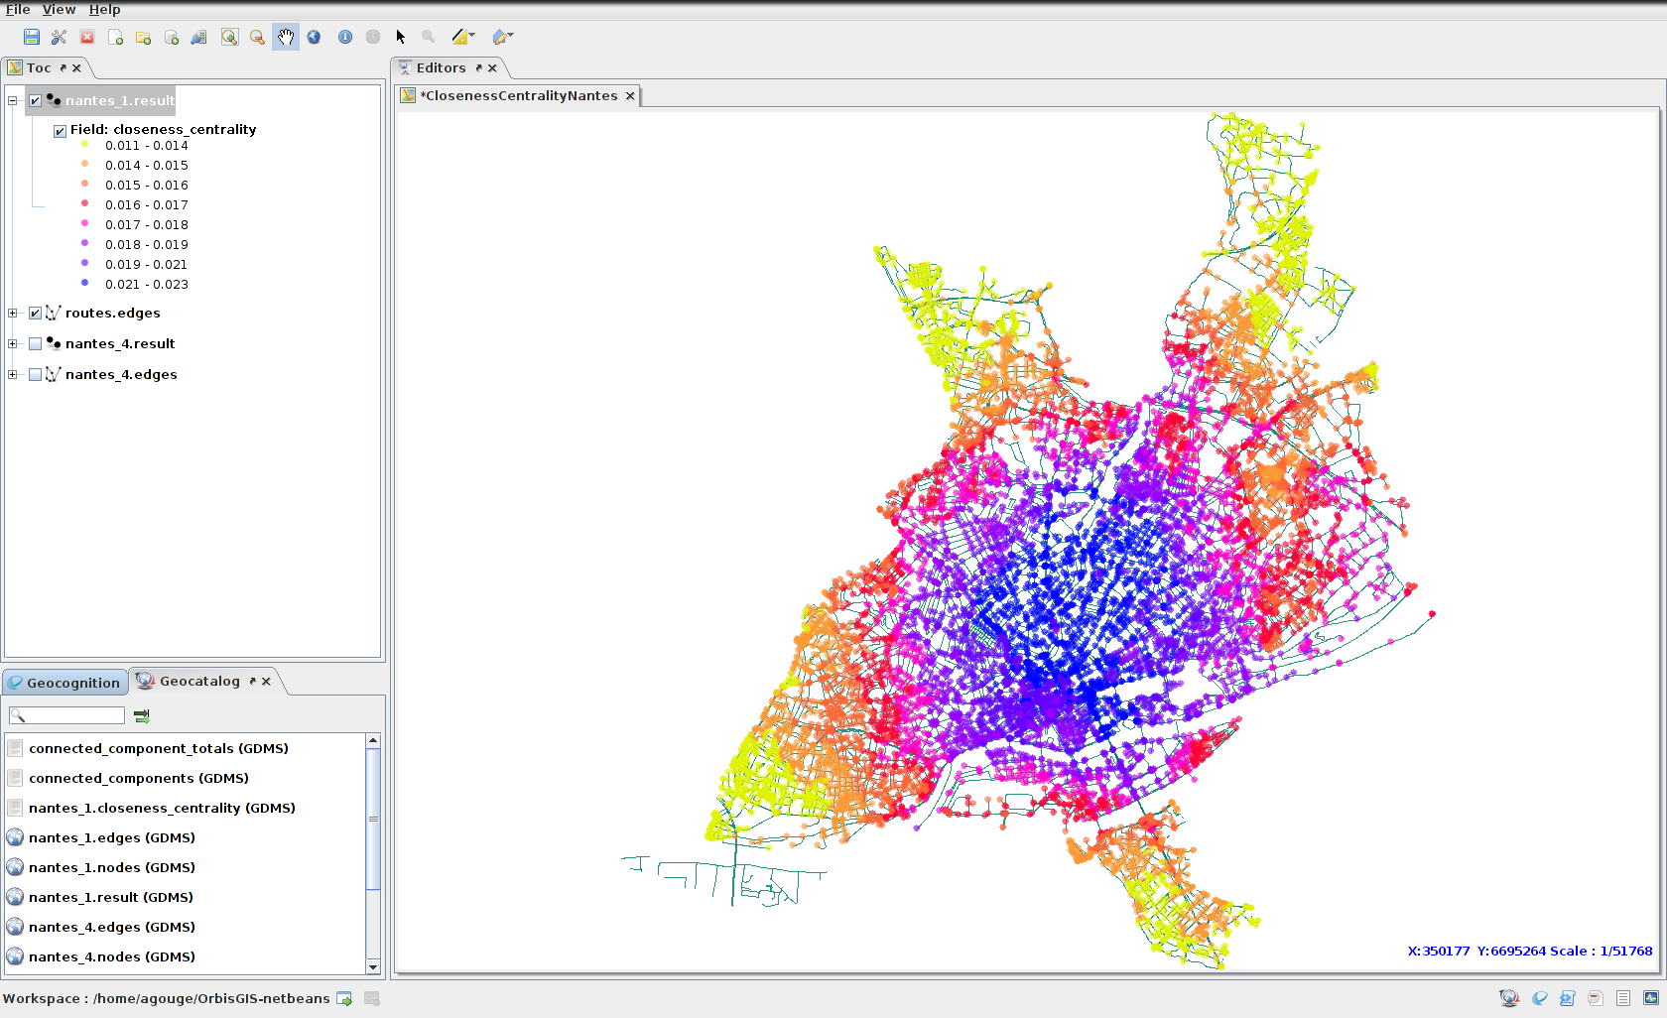Click yellow swatch for 0.011 - 0.014
1667x1018 pixels.
(84, 144)
